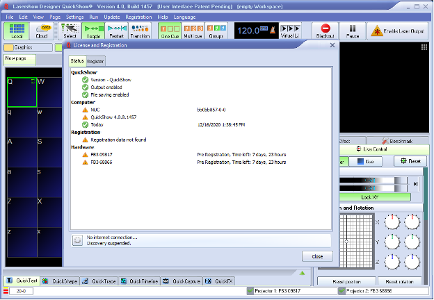Activate the Select mode tool
Screen dimensions: 434x300
70,31
